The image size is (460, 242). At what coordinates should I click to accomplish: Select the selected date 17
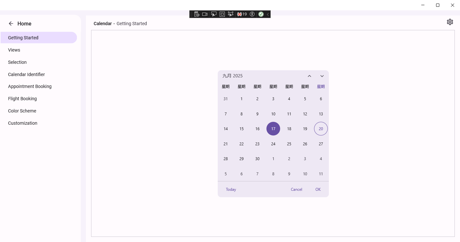[x=273, y=129]
